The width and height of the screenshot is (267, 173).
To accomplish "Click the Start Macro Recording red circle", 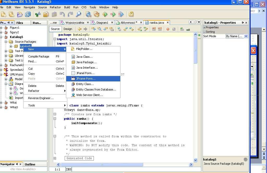I will coord(168,29).
